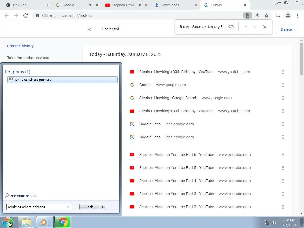Viewport: 304px width, 228px height.
Task: Click See more results link
Action: pos(23,196)
